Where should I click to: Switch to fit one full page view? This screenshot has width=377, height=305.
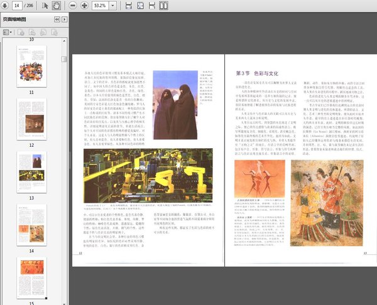coord(141,6)
